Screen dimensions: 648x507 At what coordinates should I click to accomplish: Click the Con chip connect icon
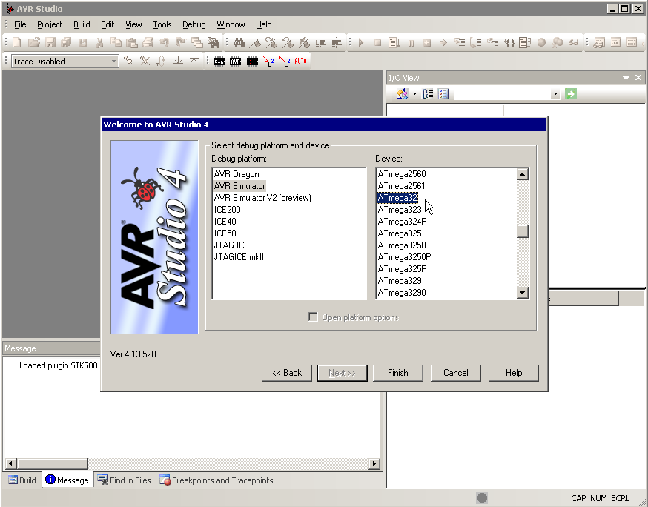click(219, 62)
